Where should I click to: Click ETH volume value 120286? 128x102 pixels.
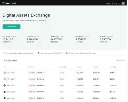tap(112, 79)
